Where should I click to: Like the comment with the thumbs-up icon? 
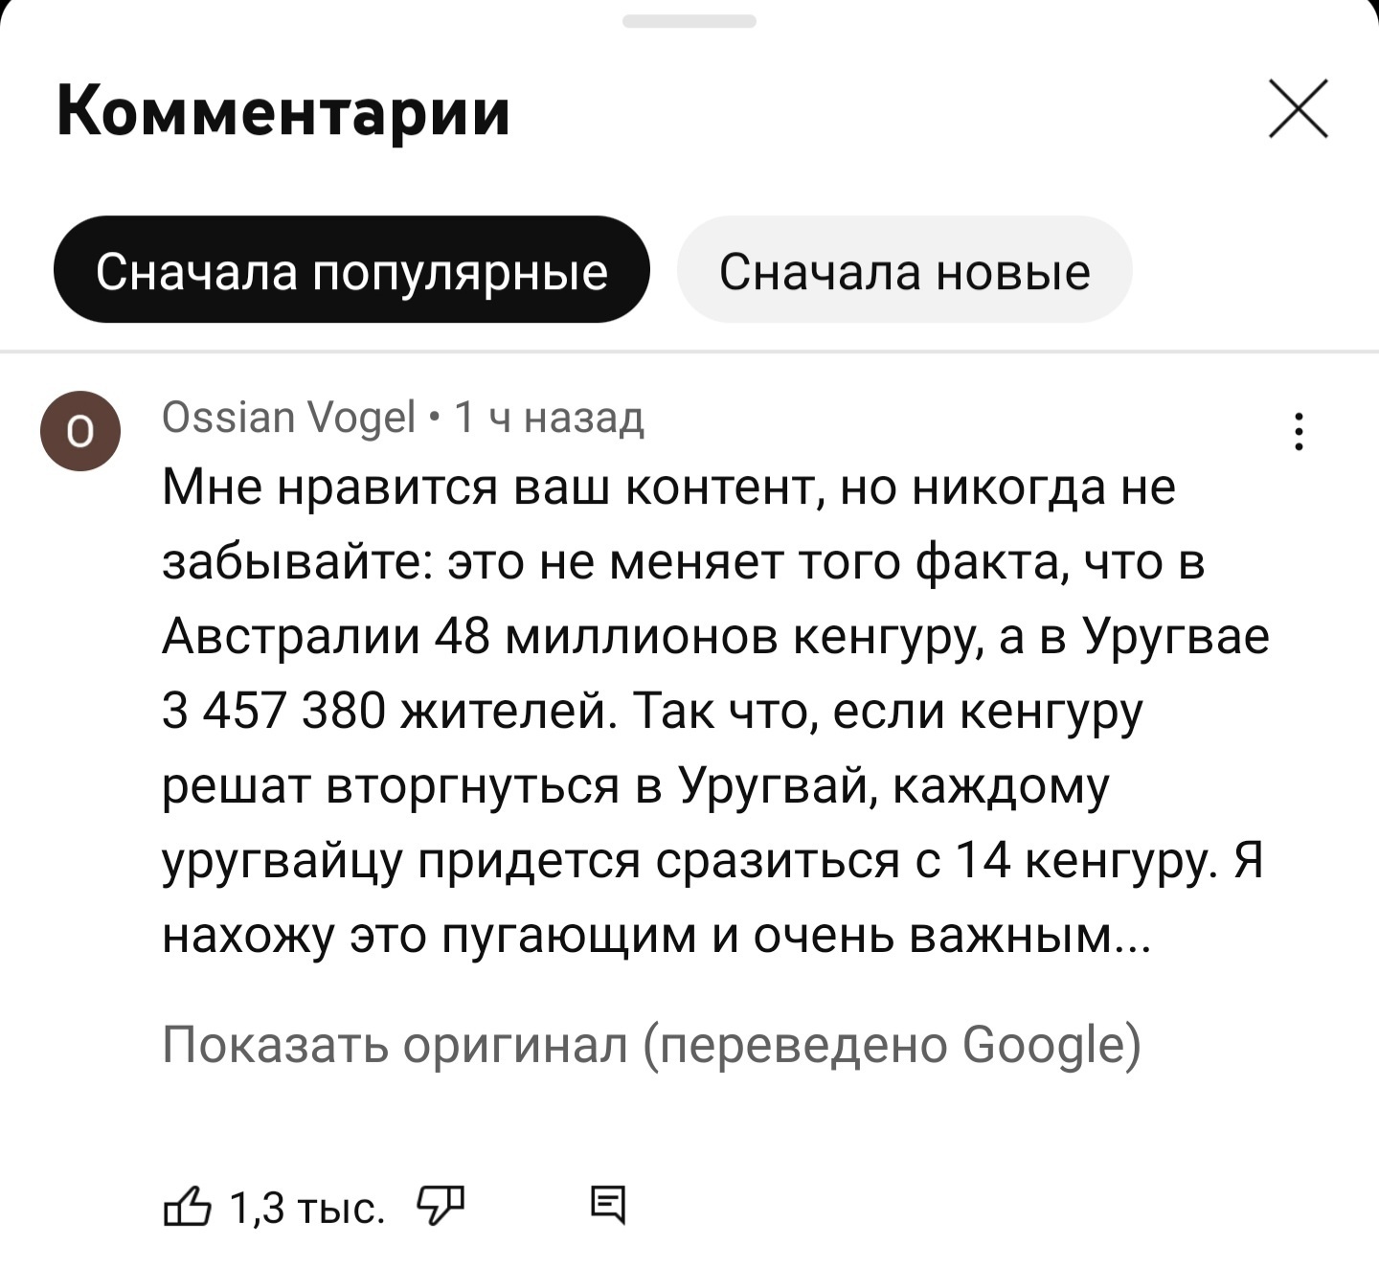(x=187, y=1207)
